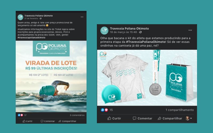This screenshot has width=213, height=133.
Task: Click globe privacy icon beside 18 de março
Action: click(x=141, y=32)
